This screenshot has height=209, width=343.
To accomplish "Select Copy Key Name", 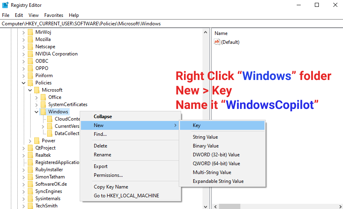I will [130, 187].
